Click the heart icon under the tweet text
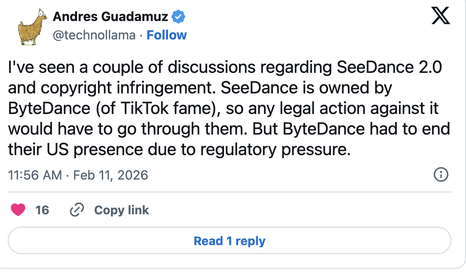Image resolution: width=466 pixels, height=276 pixels. [x=18, y=210]
